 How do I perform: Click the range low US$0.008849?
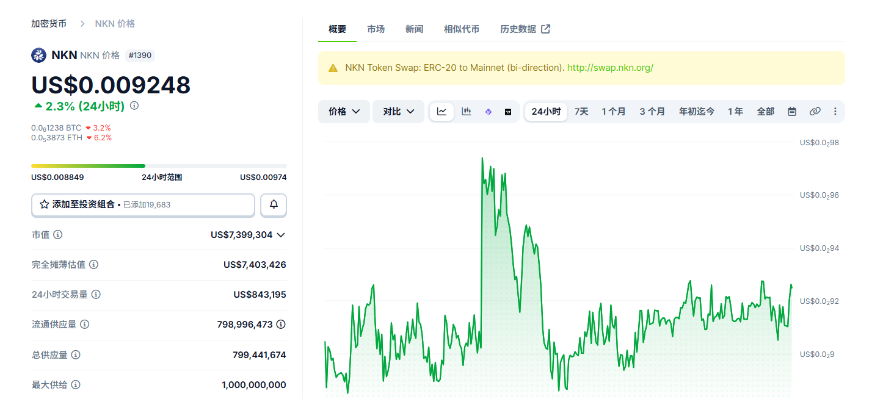point(57,178)
